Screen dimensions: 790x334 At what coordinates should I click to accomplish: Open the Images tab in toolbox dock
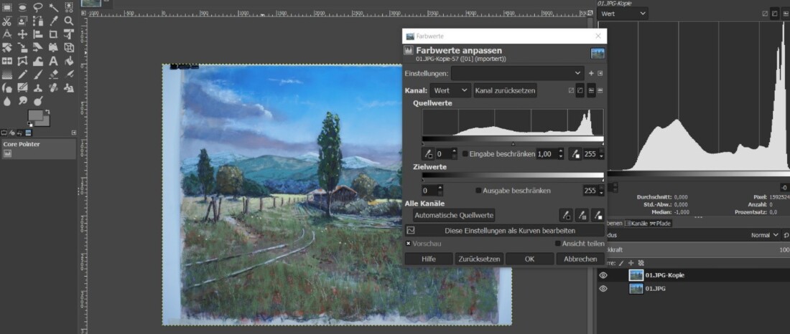coord(28,133)
